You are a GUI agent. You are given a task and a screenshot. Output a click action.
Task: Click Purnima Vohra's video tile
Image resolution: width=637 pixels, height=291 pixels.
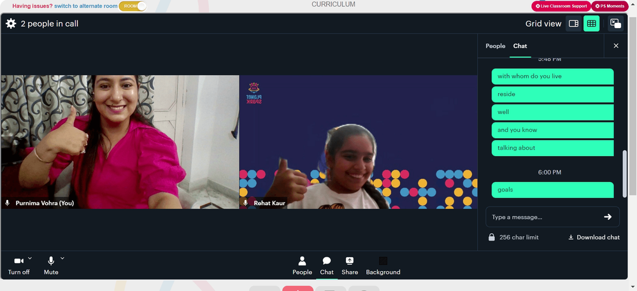pyautogui.click(x=120, y=141)
